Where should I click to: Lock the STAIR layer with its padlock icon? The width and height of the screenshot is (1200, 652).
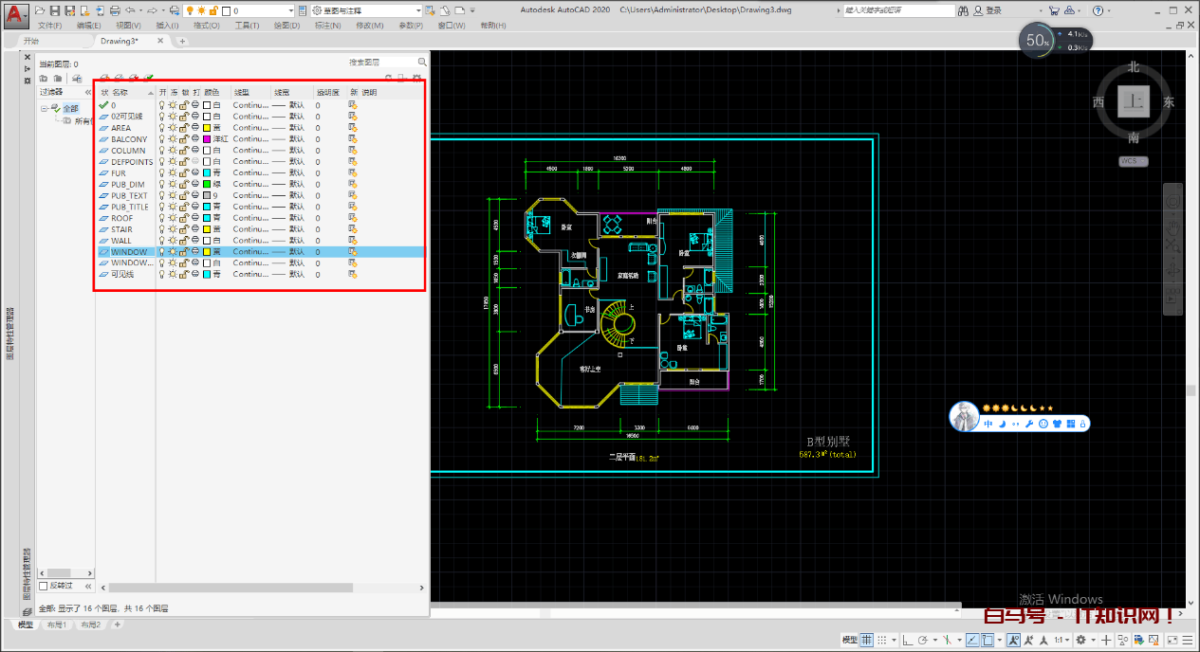(183, 228)
